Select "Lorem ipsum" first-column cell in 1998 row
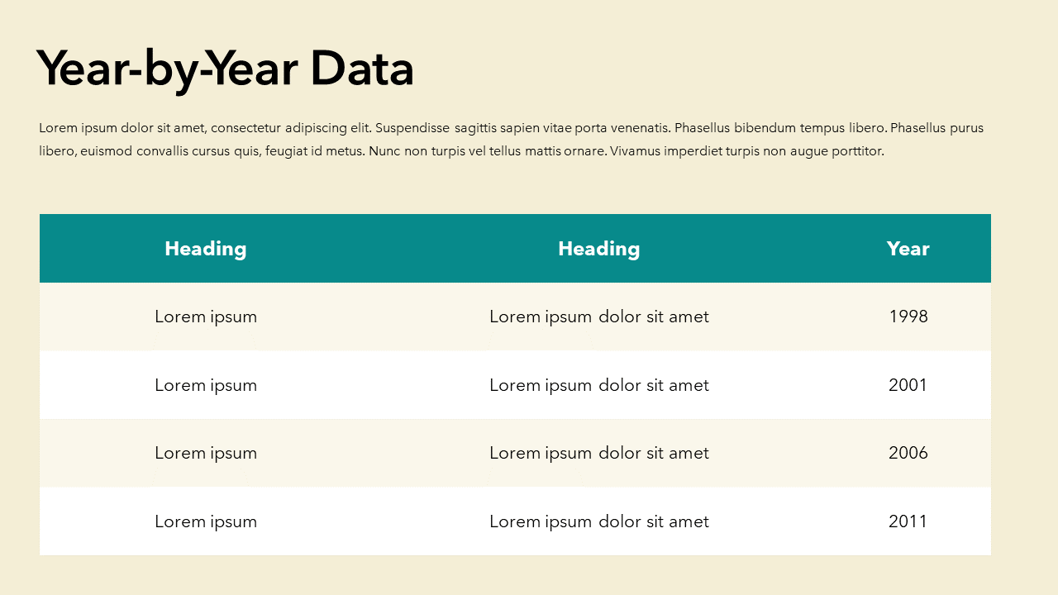 coord(206,317)
